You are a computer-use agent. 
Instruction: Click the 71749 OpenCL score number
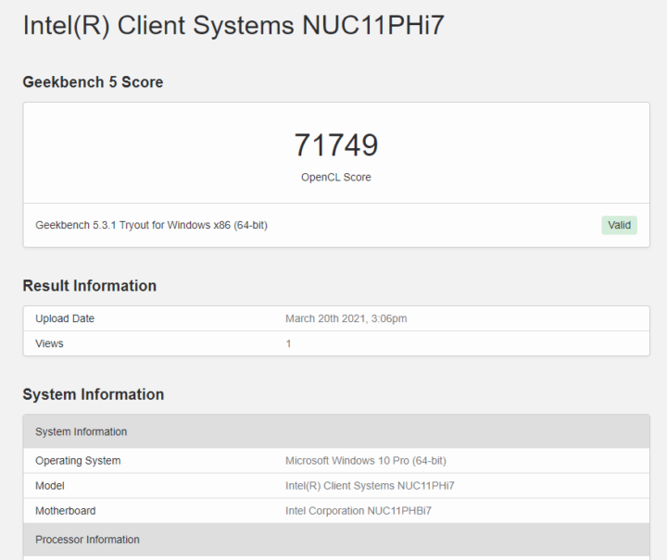(336, 145)
